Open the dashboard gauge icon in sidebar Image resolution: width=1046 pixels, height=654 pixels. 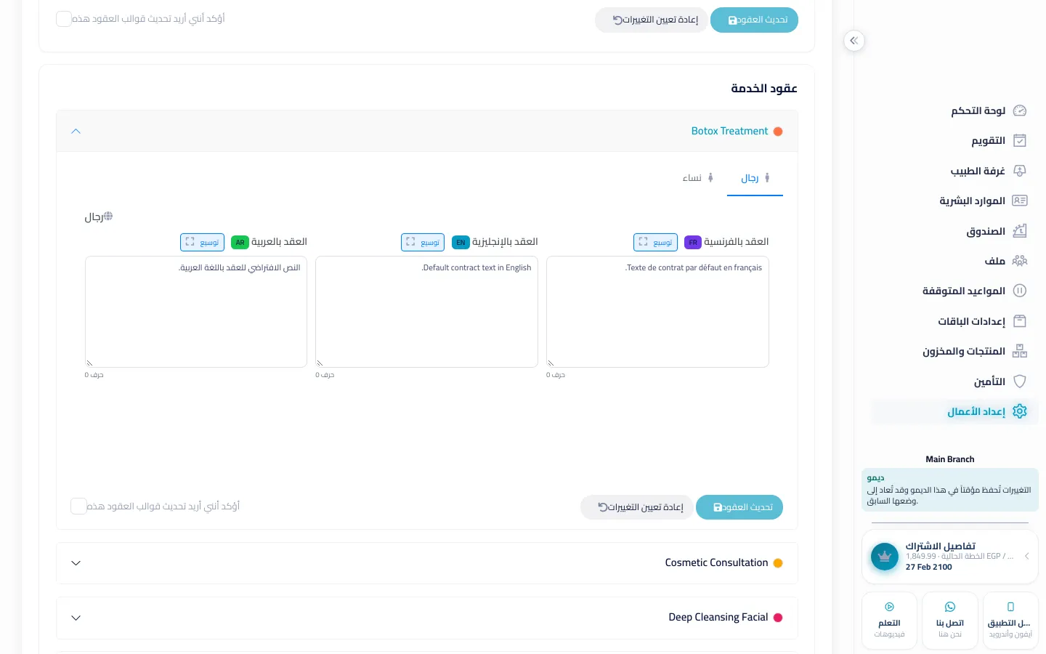[x=1020, y=110]
